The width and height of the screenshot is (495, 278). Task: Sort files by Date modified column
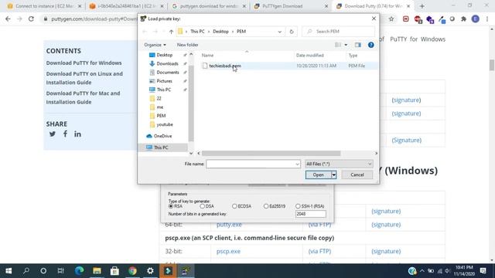click(x=309, y=55)
